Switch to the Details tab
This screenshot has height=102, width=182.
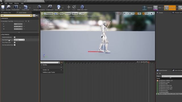[x=161, y=12]
